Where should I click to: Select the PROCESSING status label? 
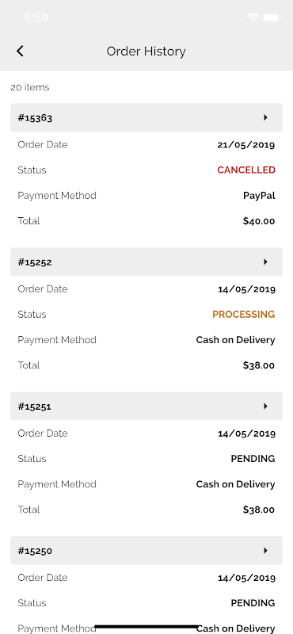tap(244, 315)
